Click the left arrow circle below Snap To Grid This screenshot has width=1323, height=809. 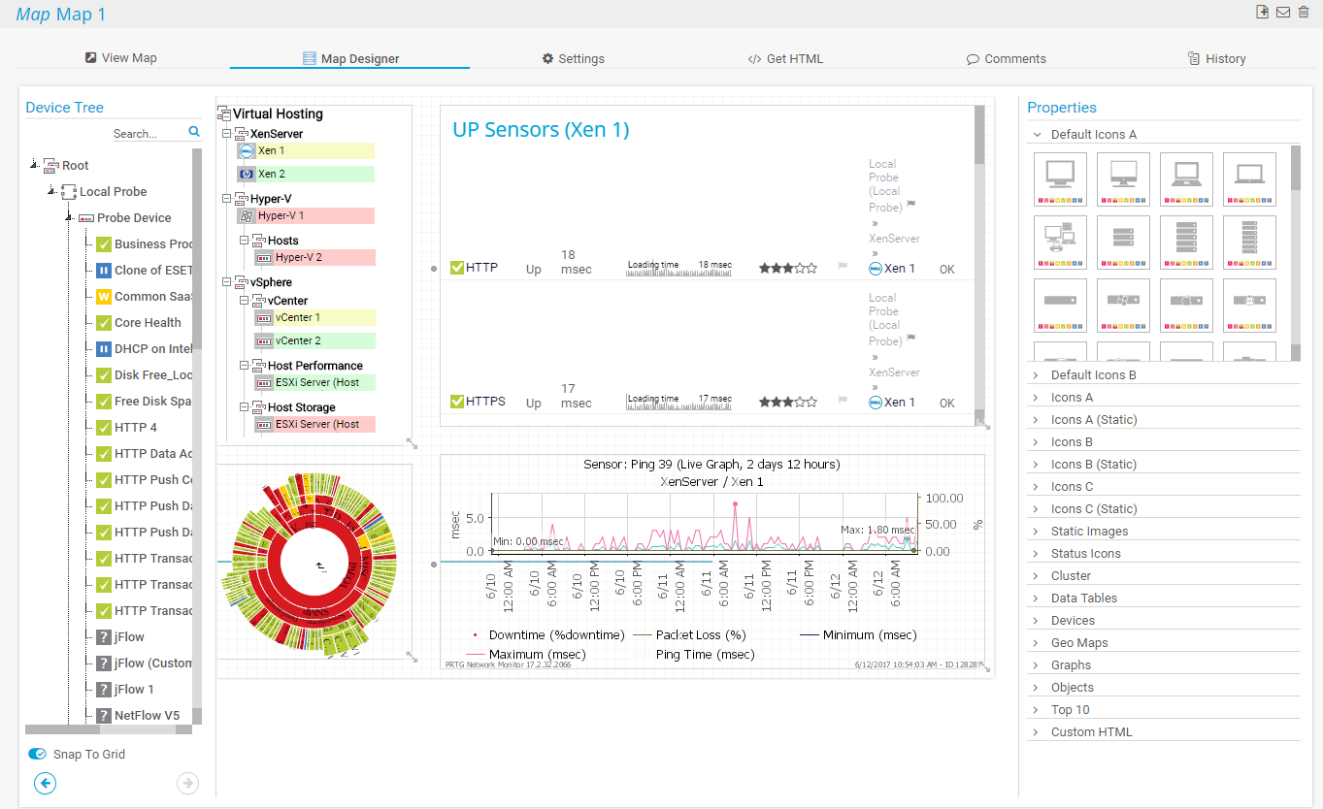pos(44,783)
